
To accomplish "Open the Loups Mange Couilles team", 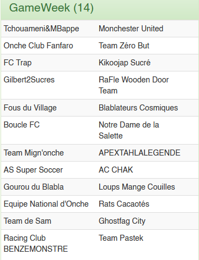I will (137, 187).
